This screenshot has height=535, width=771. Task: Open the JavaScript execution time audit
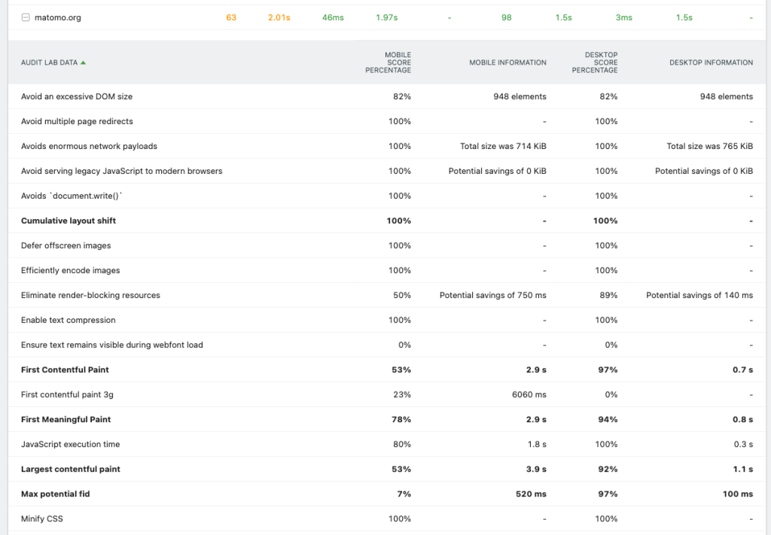click(70, 444)
